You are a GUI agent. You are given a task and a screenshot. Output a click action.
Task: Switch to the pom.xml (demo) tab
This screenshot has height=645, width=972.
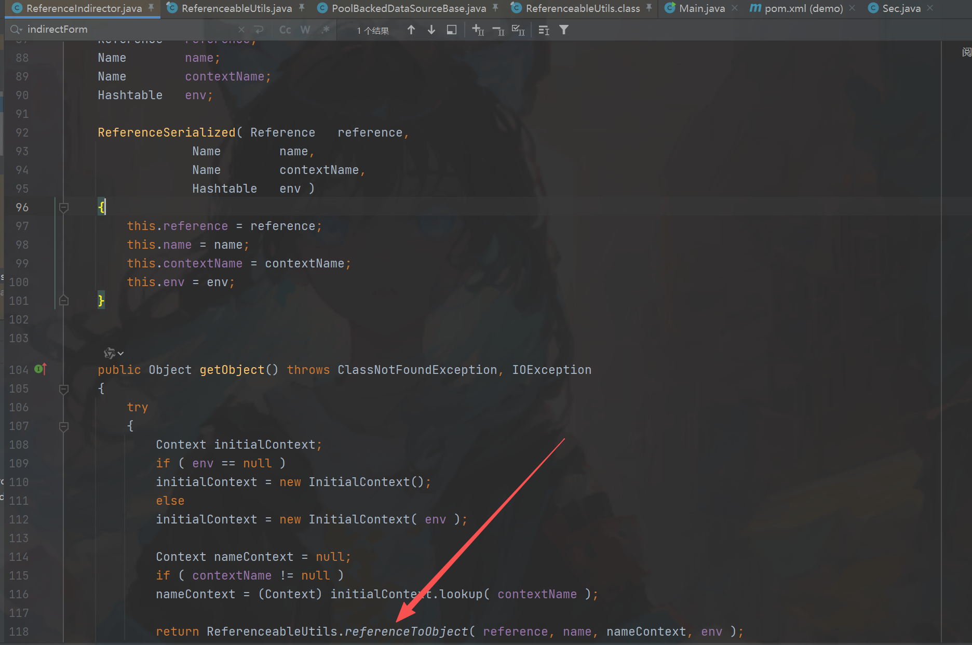(803, 8)
